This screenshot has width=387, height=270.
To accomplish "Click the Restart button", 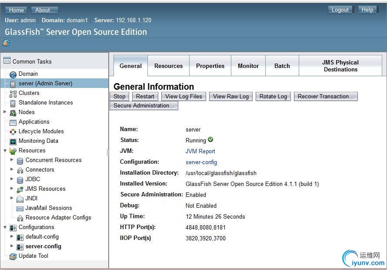I will click(145, 96).
